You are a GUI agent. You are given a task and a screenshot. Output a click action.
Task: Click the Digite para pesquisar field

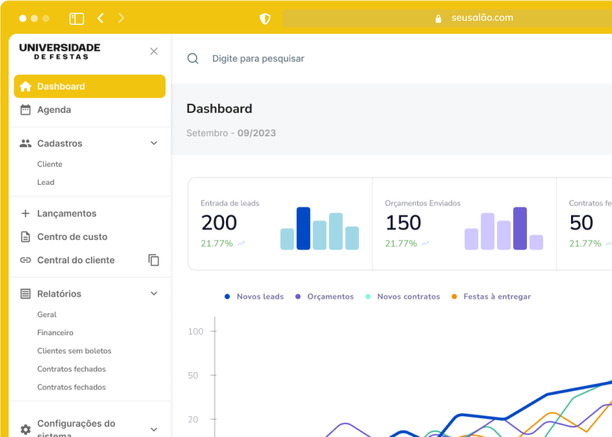tap(258, 59)
